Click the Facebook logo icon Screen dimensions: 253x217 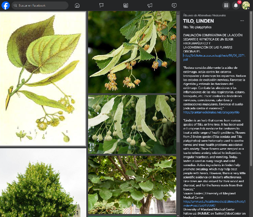(6, 5)
